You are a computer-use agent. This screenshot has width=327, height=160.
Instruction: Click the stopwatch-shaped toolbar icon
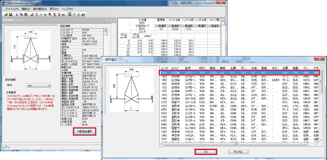click(x=41, y=15)
